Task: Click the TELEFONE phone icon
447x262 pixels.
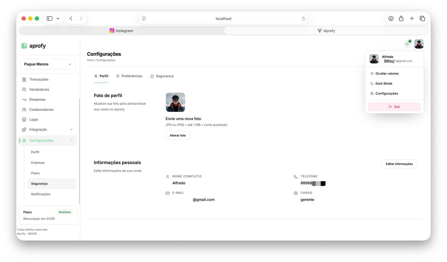Action: click(296, 177)
